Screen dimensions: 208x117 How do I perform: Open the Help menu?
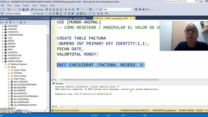click(x=52, y=6)
